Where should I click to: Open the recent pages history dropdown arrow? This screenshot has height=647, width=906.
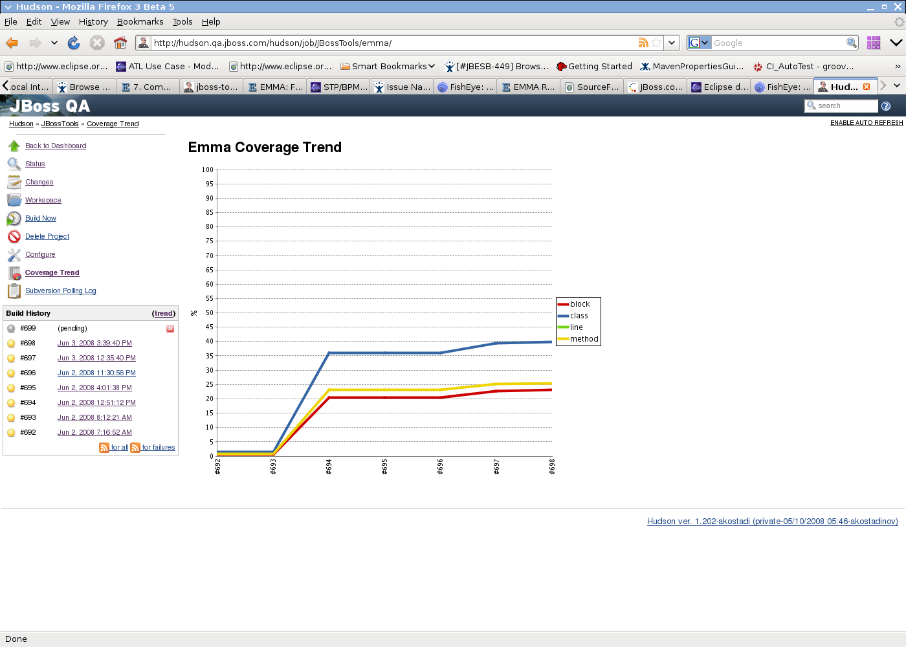54,43
